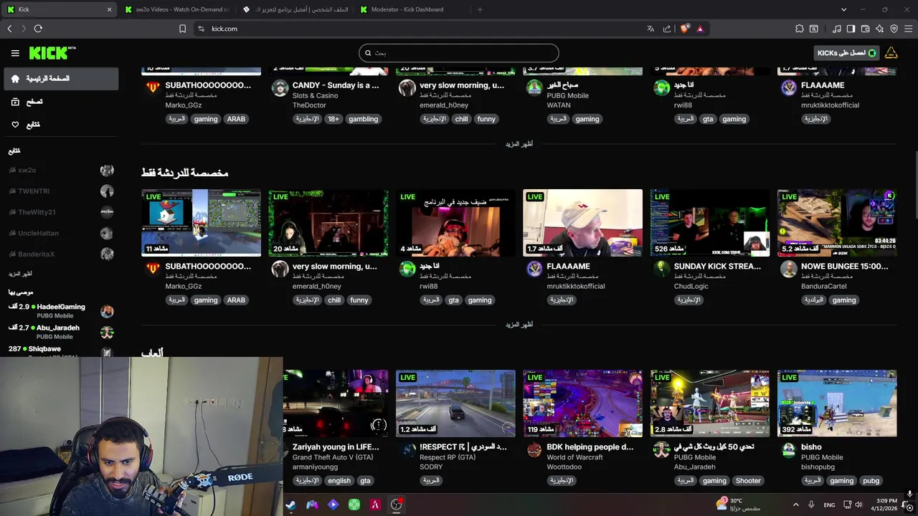Screen dimensions: 918x516
Task: Open a new tab with the plus icon
Action: click(480, 9)
